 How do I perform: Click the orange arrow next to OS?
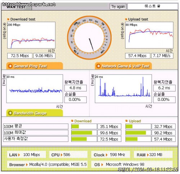102,165
